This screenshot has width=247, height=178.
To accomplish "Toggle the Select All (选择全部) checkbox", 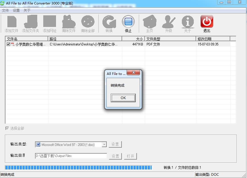I will (7, 128).
